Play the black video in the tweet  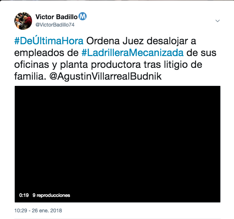coord(118,144)
